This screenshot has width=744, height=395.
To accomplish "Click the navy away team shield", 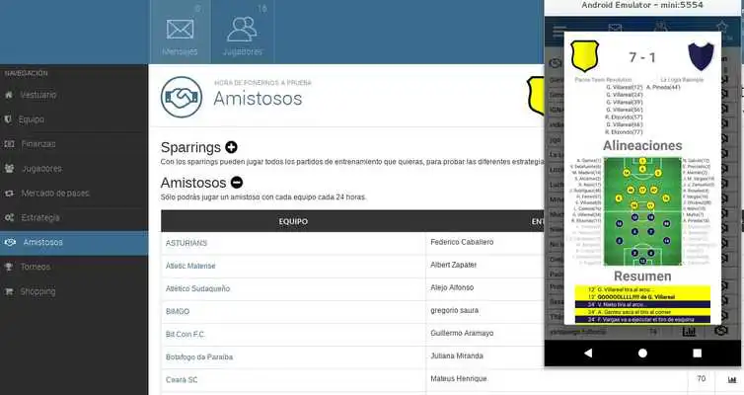I will 702,59.
